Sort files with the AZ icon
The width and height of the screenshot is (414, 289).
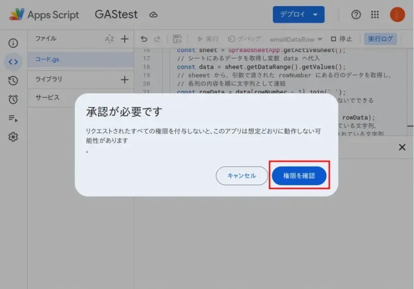pos(109,39)
